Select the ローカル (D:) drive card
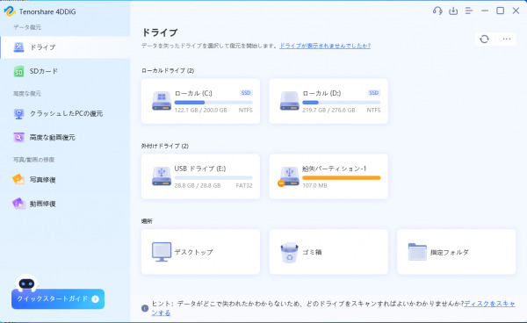The image size is (527, 323). 328,101
